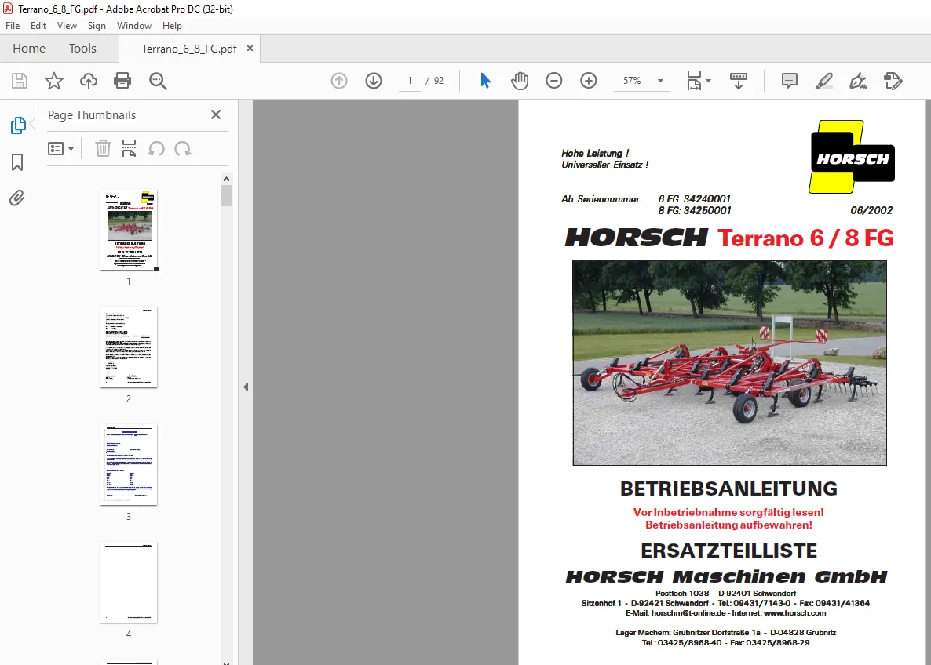The height and width of the screenshot is (665, 931).
Task: Click thumbnail scrollbar up arrow
Action: click(226, 179)
